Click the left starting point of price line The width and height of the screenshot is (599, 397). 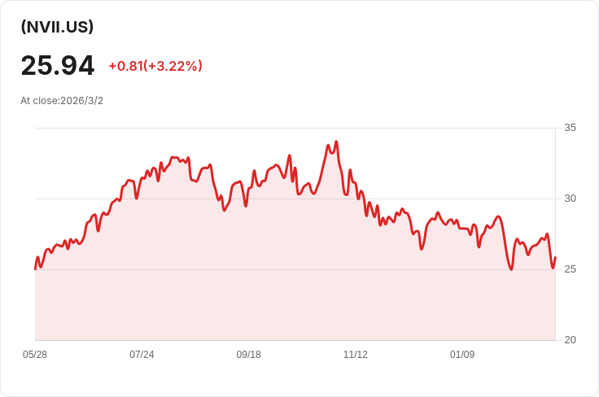[36, 268]
